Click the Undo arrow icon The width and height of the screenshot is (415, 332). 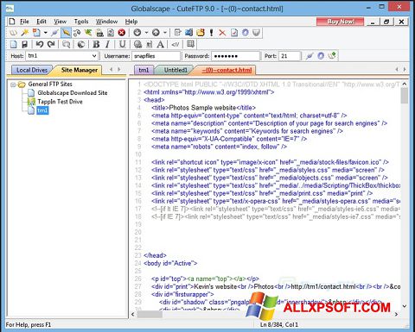(x=40, y=44)
